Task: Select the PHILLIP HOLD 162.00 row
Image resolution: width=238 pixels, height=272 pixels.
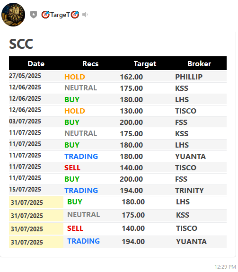Action: pyautogui.click(x=118, y=77)
